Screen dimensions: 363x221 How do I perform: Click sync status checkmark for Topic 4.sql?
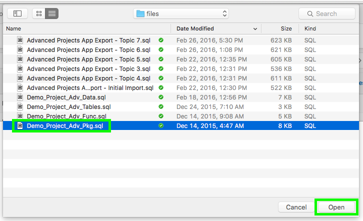(161, 78)
